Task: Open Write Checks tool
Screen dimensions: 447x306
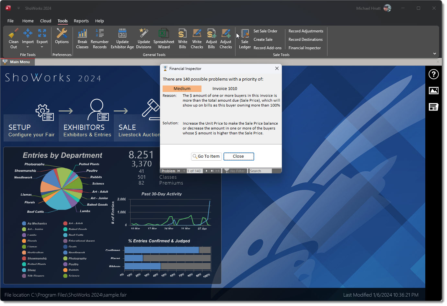Action: coord(197,38)
